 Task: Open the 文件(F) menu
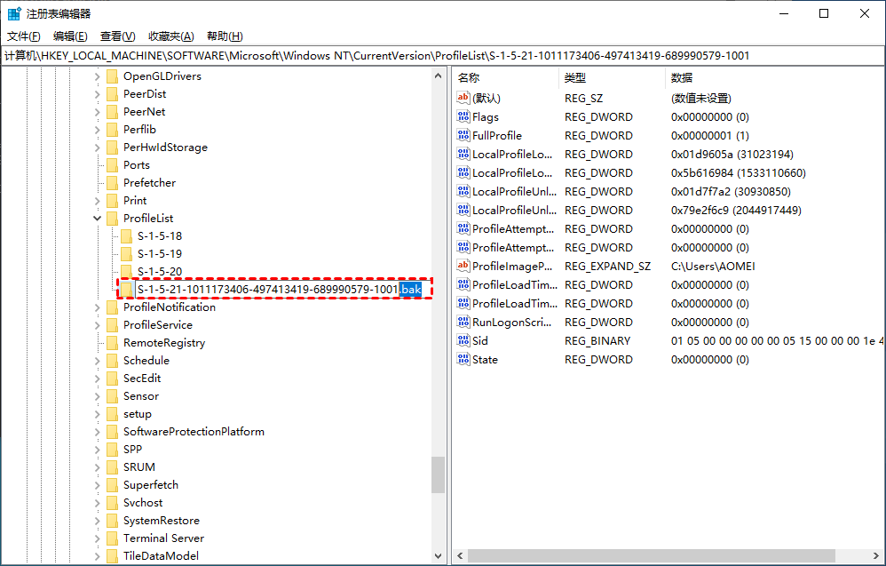pos(24,36)
